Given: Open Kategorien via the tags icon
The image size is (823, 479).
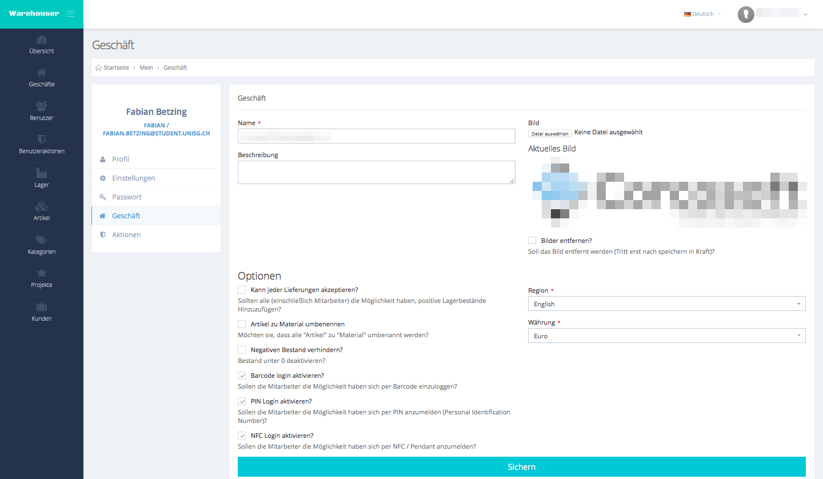Looking at the screenshot, I should pyautogui.click(x=41, y=240).
